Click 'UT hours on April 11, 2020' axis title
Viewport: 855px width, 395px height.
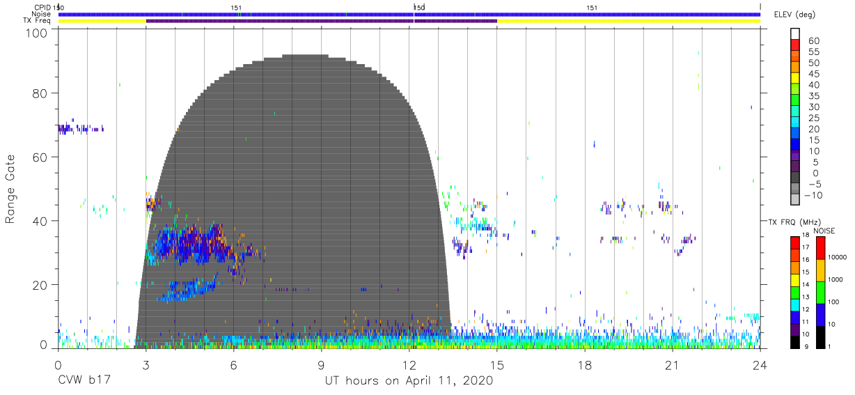(409, 381)
